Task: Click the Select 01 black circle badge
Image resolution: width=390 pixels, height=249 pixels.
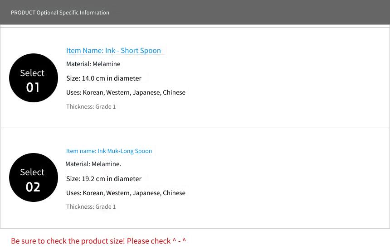Action: (x=34, y=78)
